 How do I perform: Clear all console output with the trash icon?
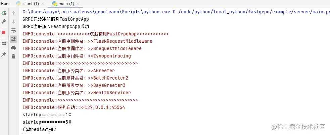pyautogui.click(x=13, y=56)
